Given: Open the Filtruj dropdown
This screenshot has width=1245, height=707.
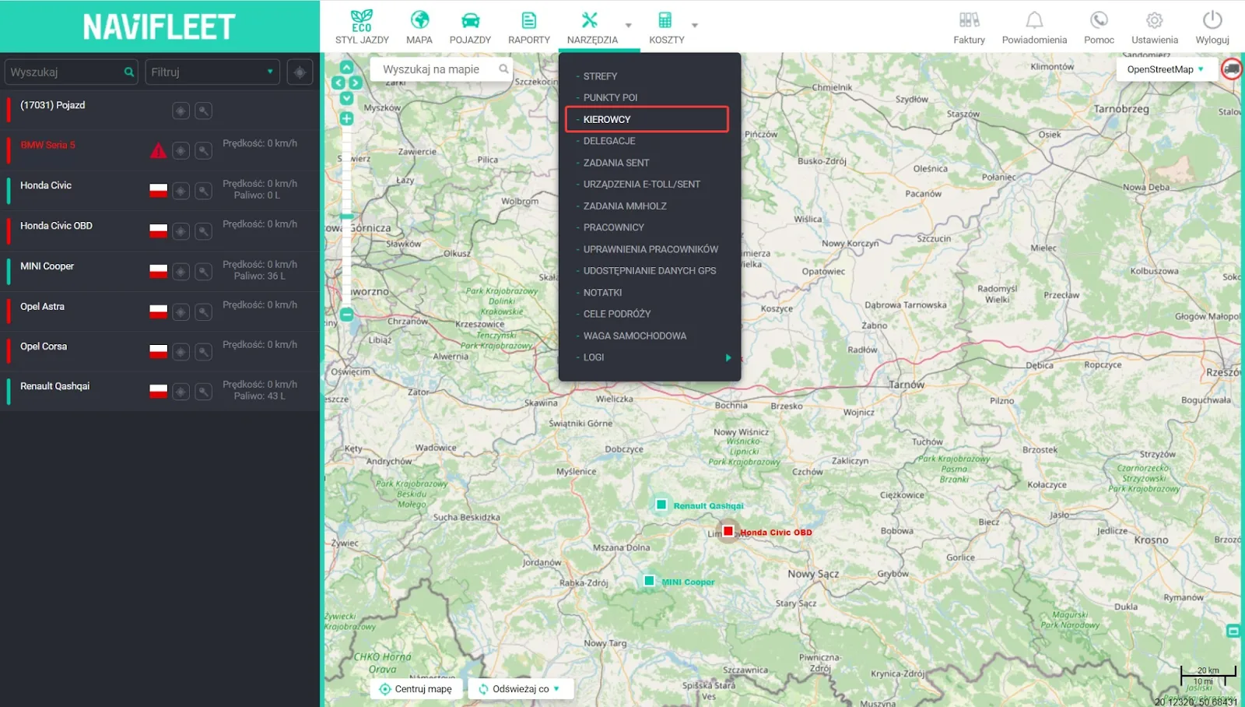Looking at the screenshot, I should [x=212, y=72].
